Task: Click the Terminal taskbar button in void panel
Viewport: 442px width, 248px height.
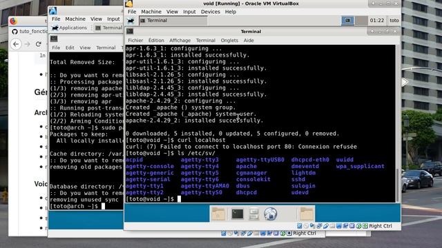Action: [173, 21]
